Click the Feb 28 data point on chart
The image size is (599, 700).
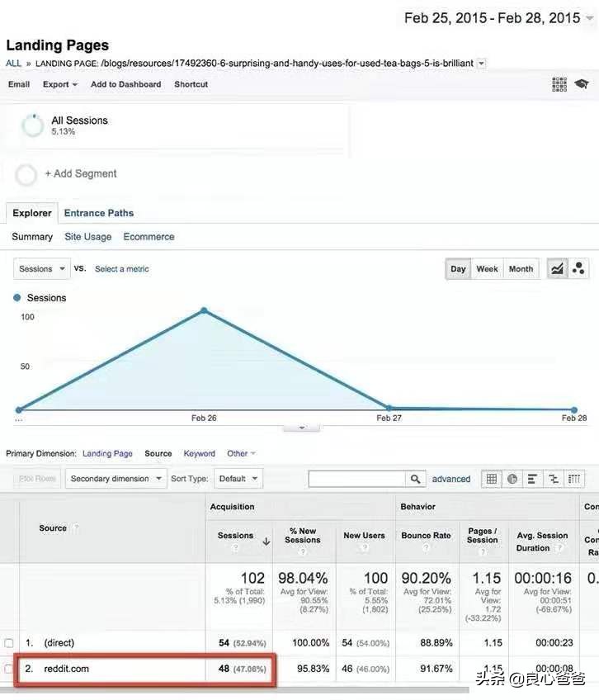point(574,409)
